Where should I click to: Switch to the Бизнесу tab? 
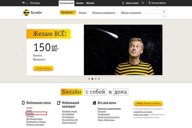pos(80,3)
